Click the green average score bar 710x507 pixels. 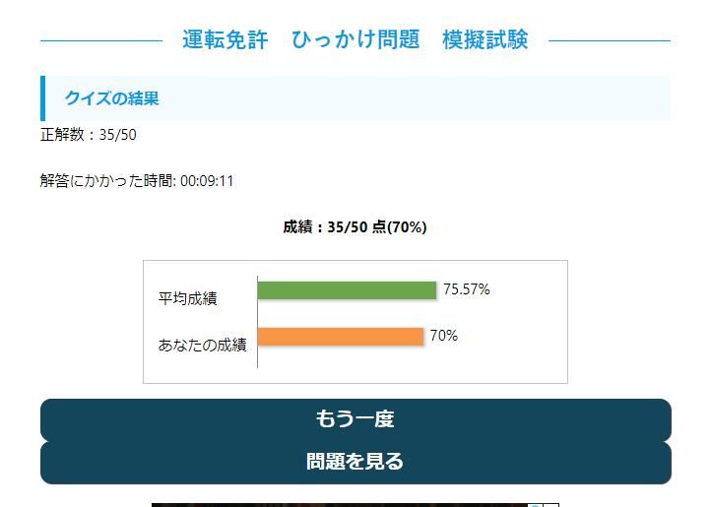coord(347,290)
